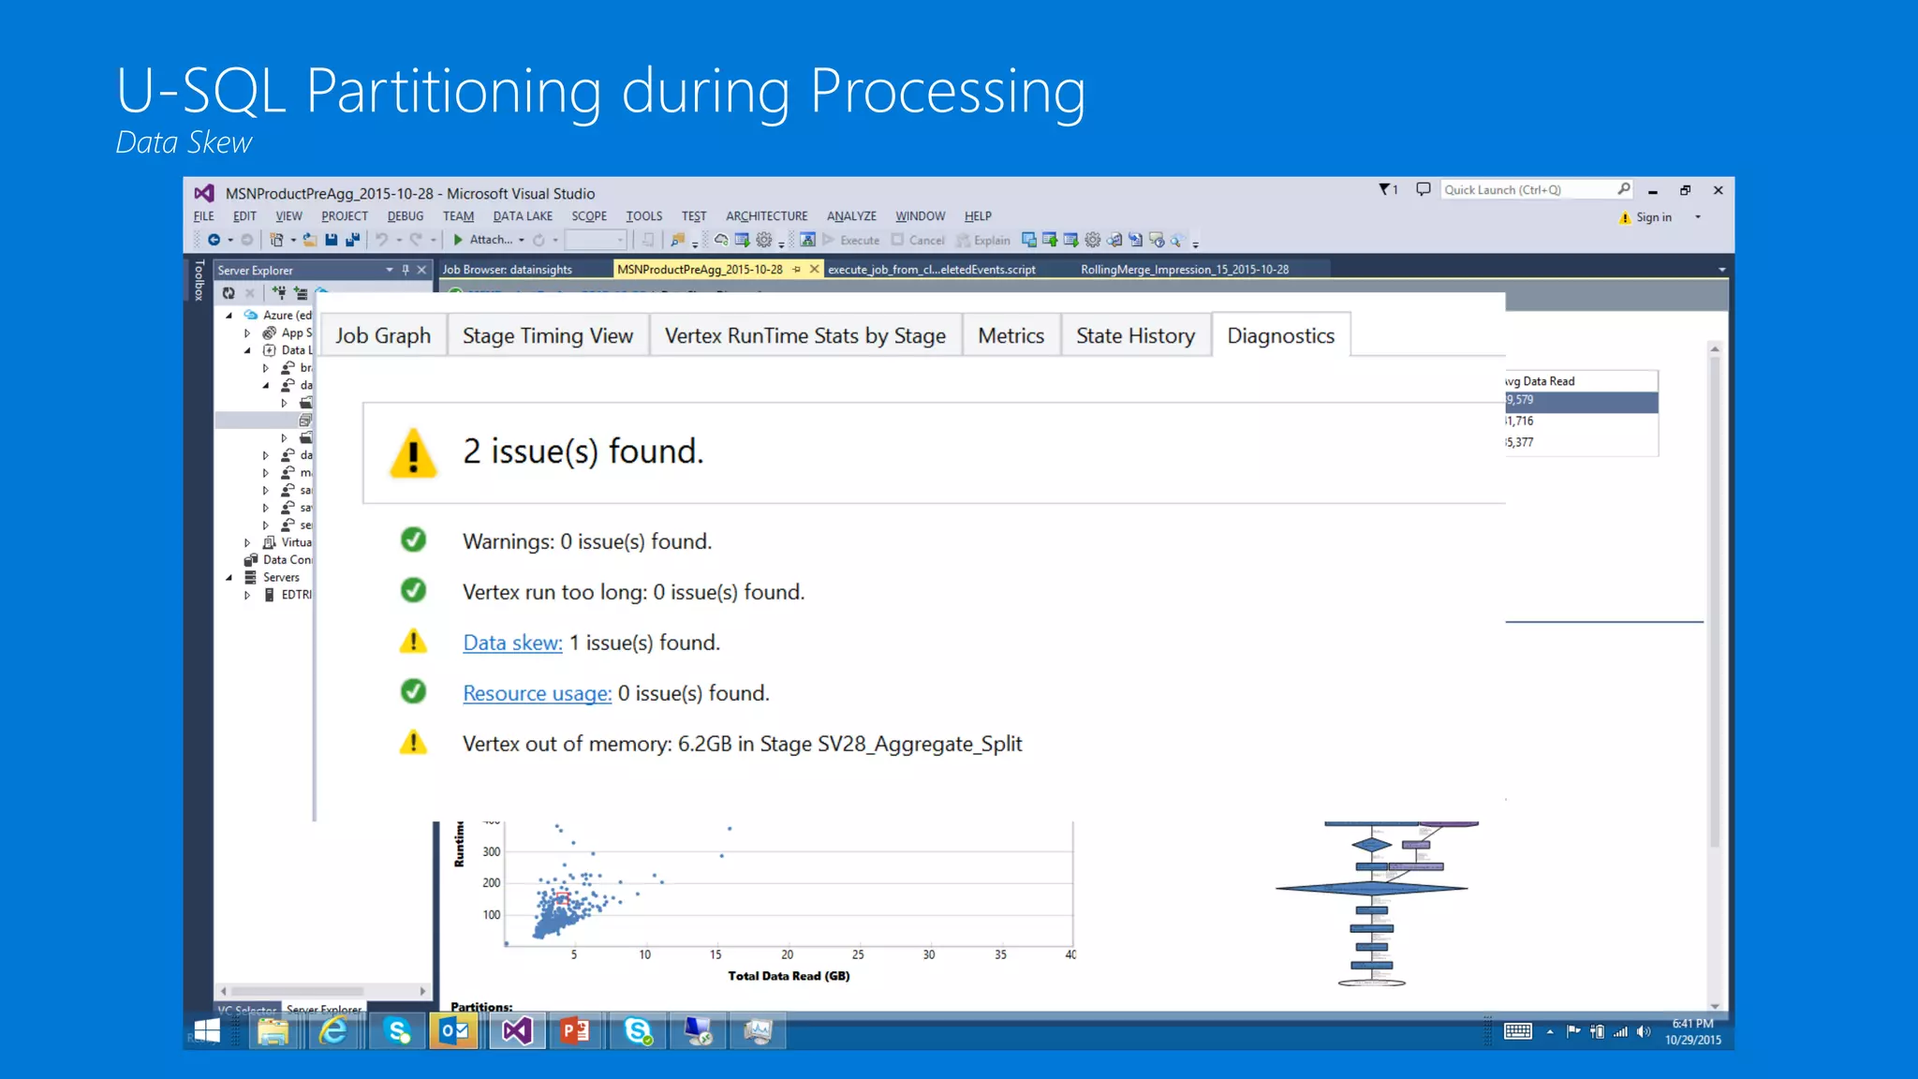Screen dimensions: 1918x1079
Task: Close the Server Explorer panel
Action: pyautogui.click(x=421, y=270)
